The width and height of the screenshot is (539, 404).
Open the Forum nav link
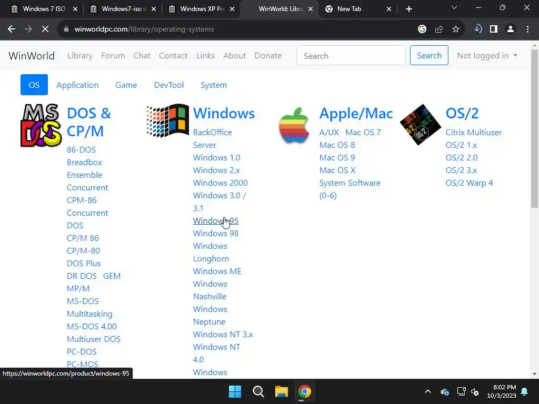pos(113,56)
